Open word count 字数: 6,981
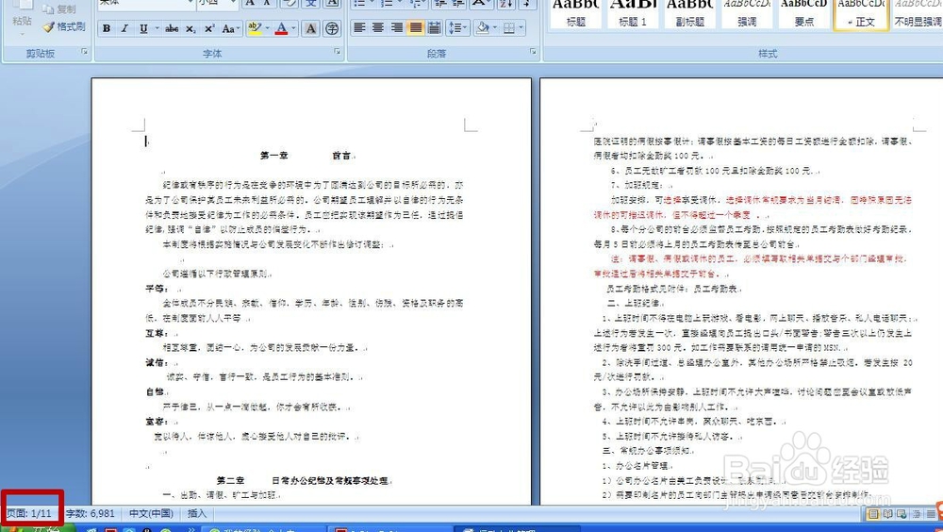 coord(91,513)
